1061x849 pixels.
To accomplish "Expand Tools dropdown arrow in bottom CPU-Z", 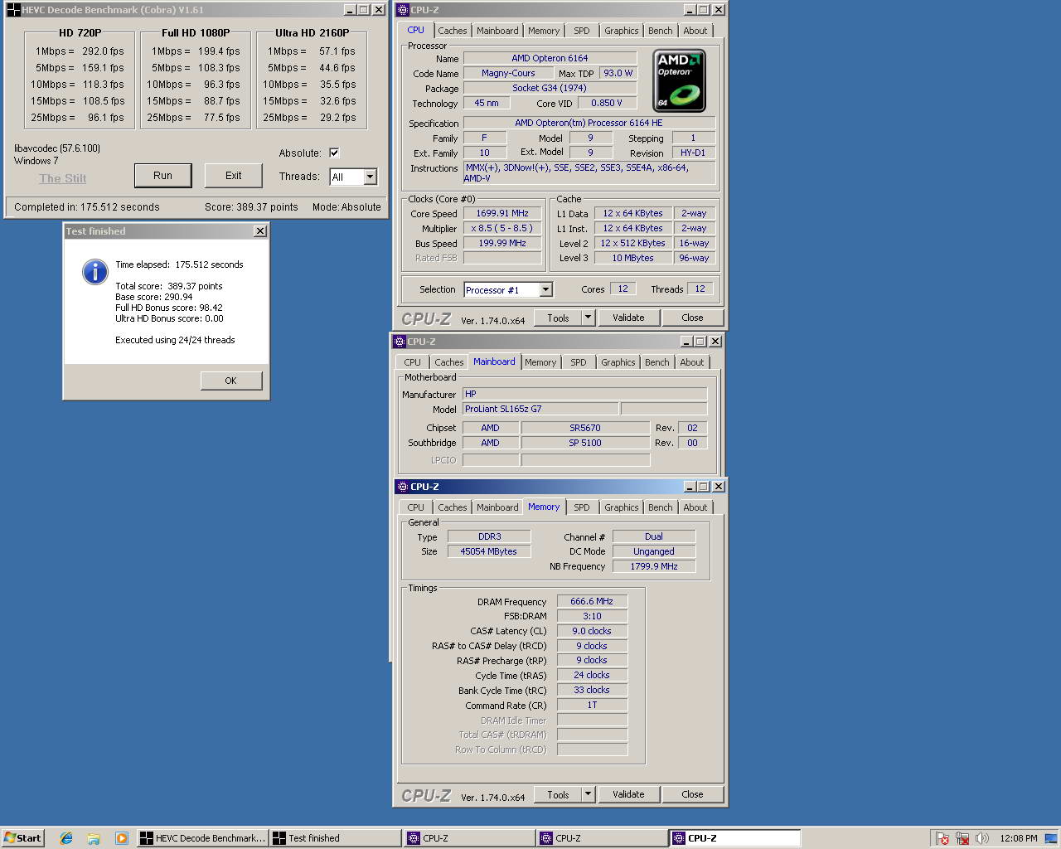I will tap(588, 794).
